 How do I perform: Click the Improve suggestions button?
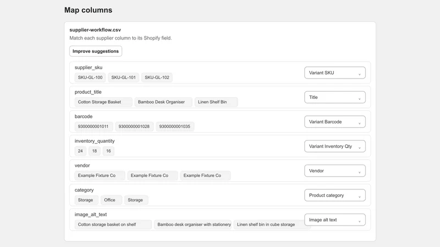click(96, 51)
